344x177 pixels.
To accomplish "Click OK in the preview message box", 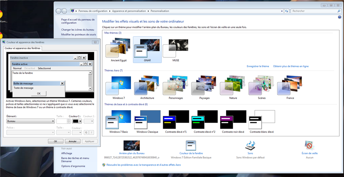I will 39,93.
